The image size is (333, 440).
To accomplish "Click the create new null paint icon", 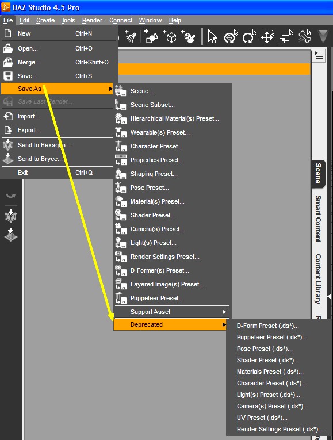I will click(189, 36).
